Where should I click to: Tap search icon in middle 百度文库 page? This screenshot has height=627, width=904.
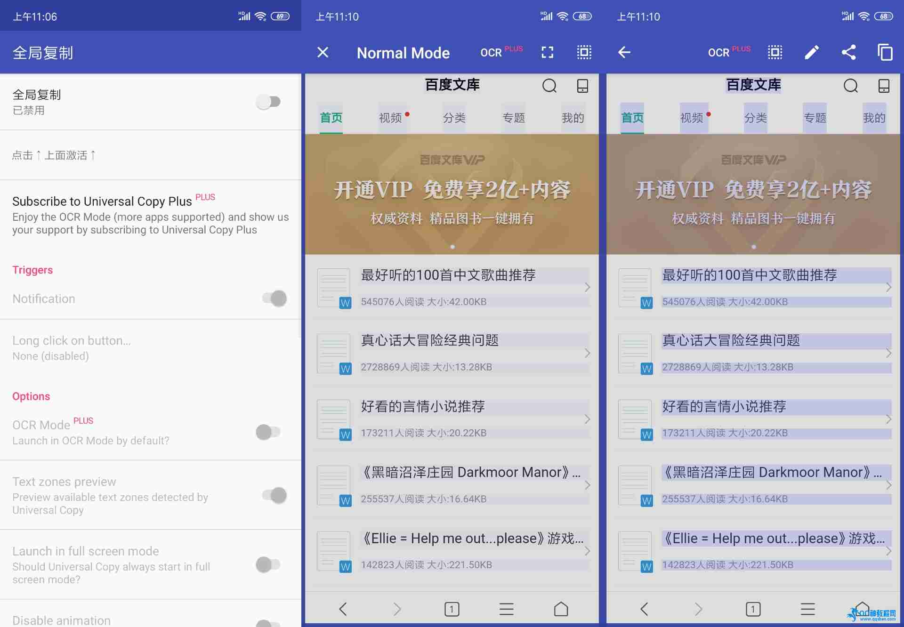click(x=549, y=86)
